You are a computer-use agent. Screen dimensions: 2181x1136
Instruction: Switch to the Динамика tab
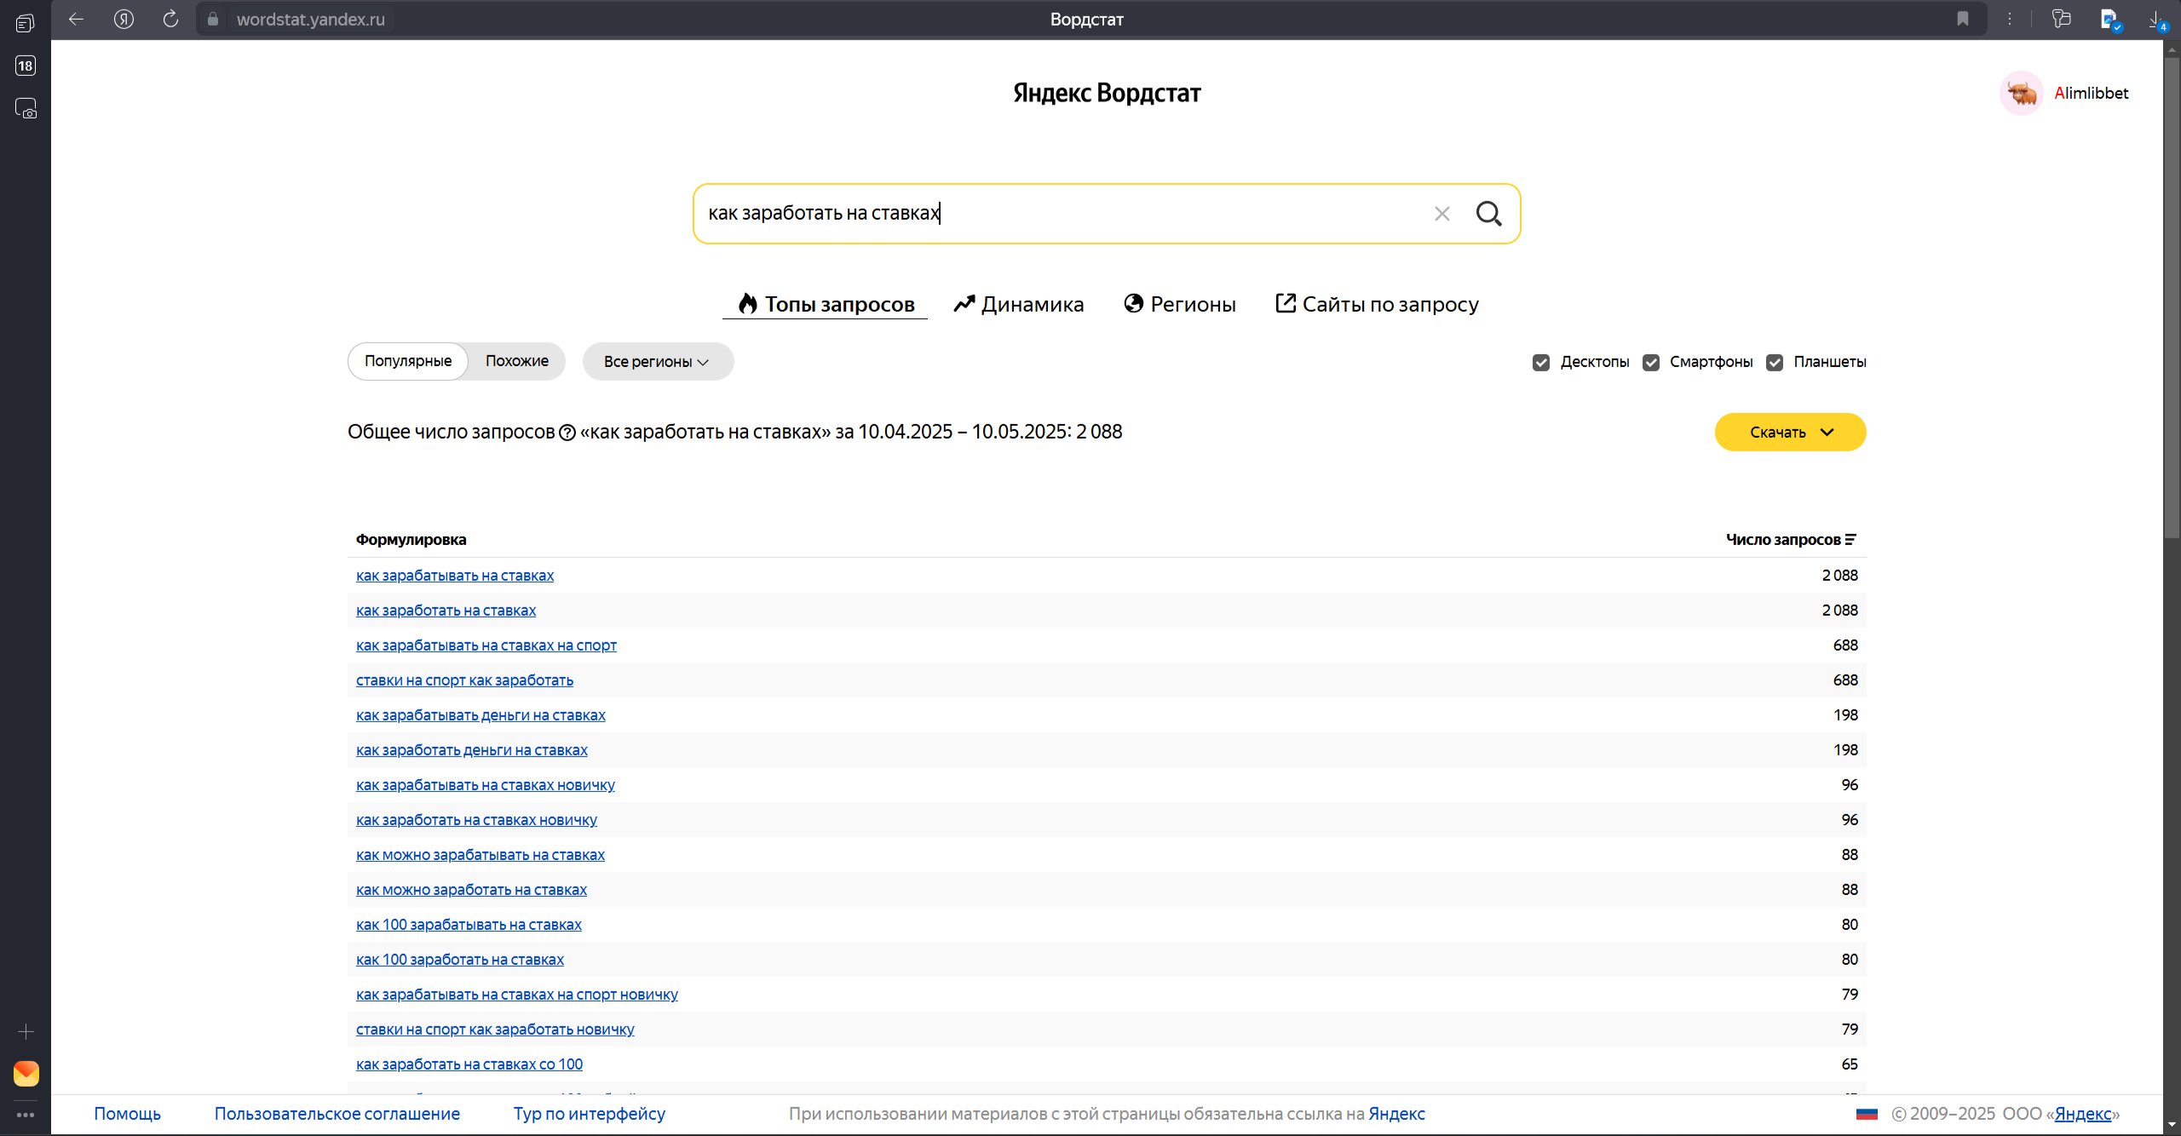pyautogui.click(x=1018, y=304)
